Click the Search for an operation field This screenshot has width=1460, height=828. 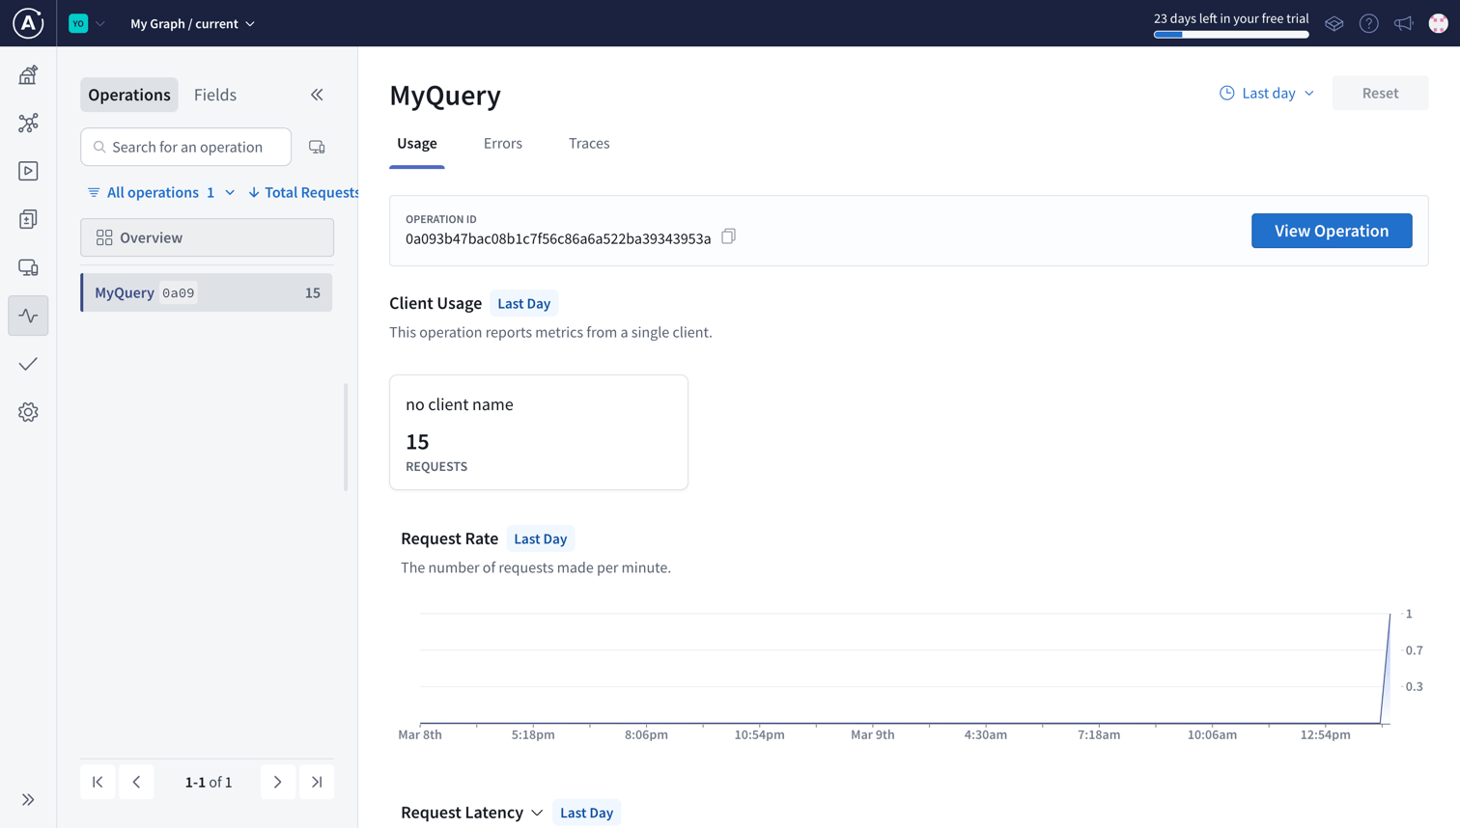(186, 147)
